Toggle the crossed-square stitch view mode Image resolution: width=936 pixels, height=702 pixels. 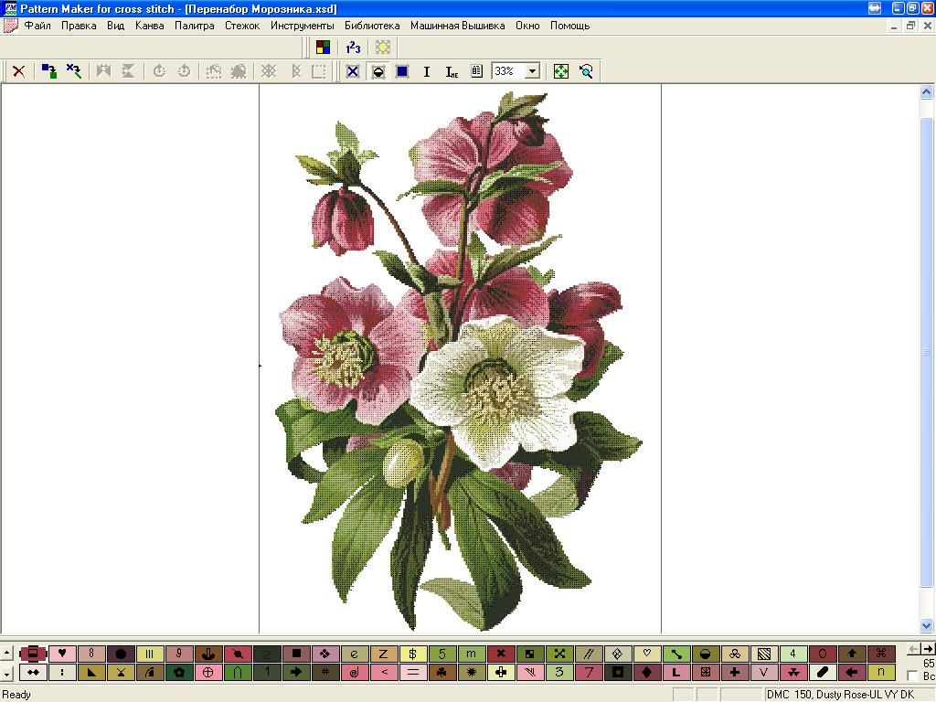click(x=353, y=71)
